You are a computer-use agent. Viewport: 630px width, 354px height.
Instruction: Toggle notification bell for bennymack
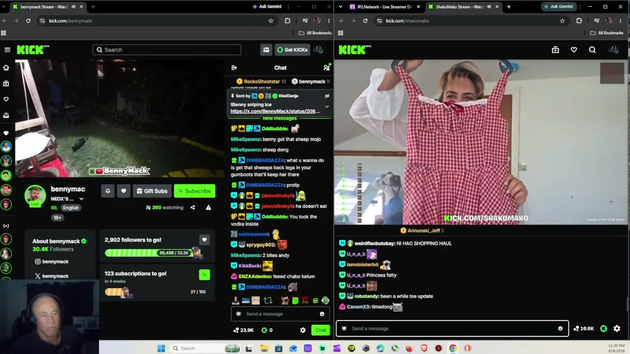click(108, 191)
